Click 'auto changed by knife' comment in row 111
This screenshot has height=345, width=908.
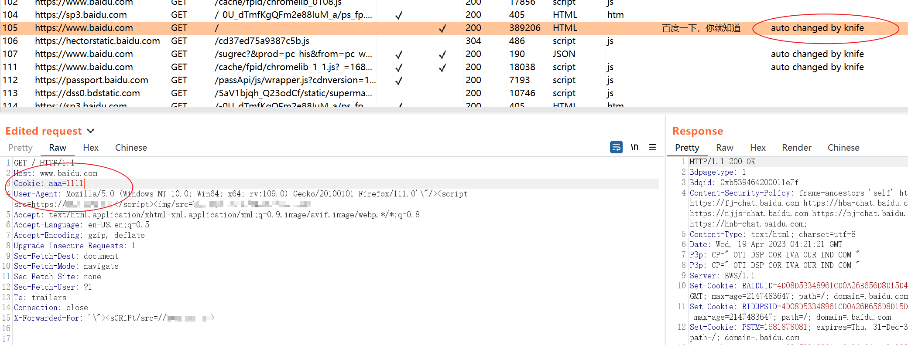click(x=817, y=67)
